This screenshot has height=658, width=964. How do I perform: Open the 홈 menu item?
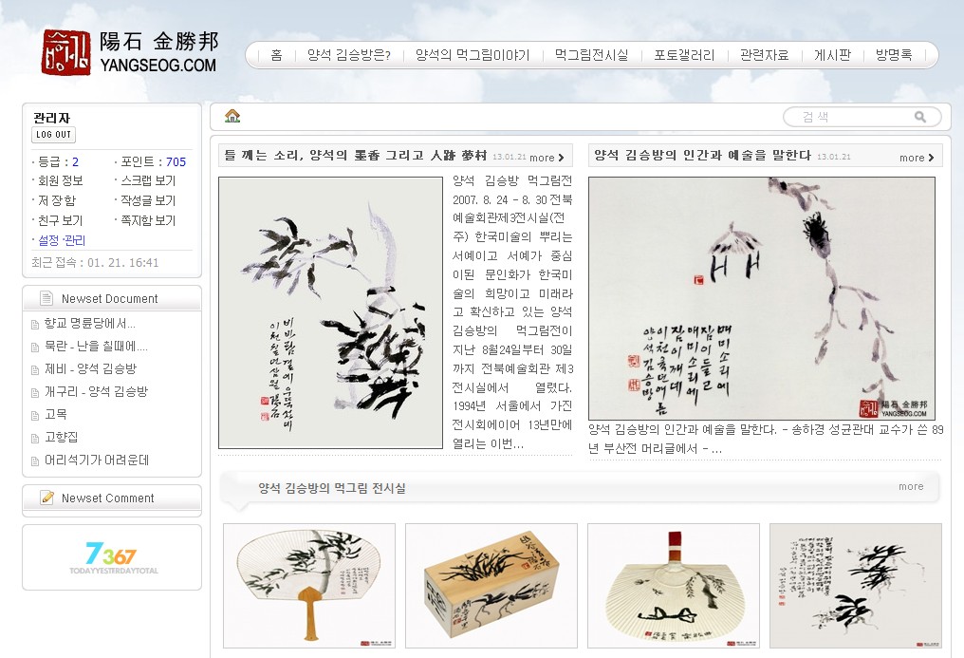277,55
